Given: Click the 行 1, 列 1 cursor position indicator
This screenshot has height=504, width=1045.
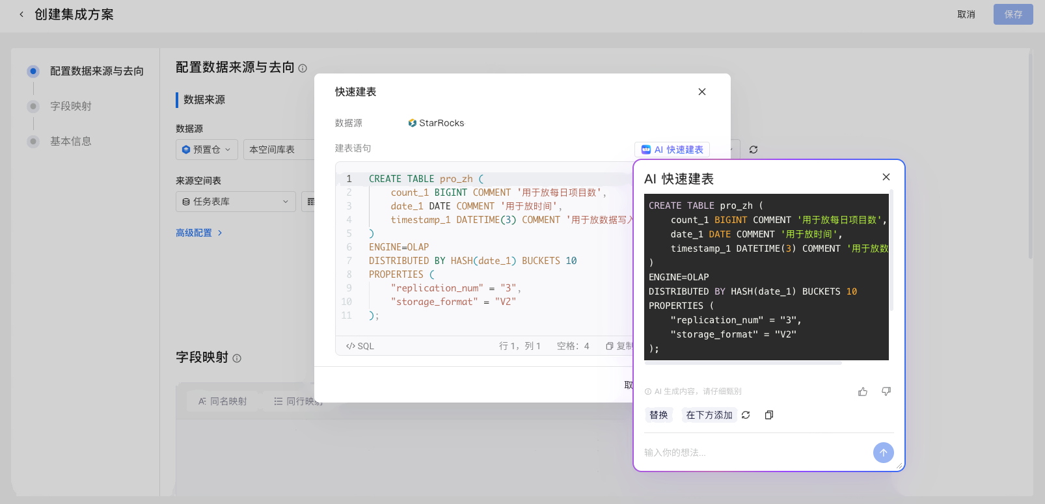Looking at the screenshot, I should click(x=520, y=346).
